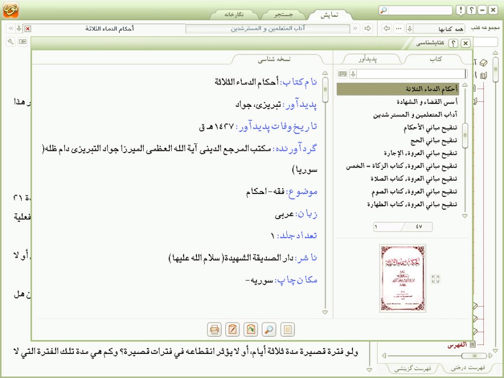Viewport: 504px width, 378px height.
Task: Click the wrench settings icon
Action: (x=11, y=41)
